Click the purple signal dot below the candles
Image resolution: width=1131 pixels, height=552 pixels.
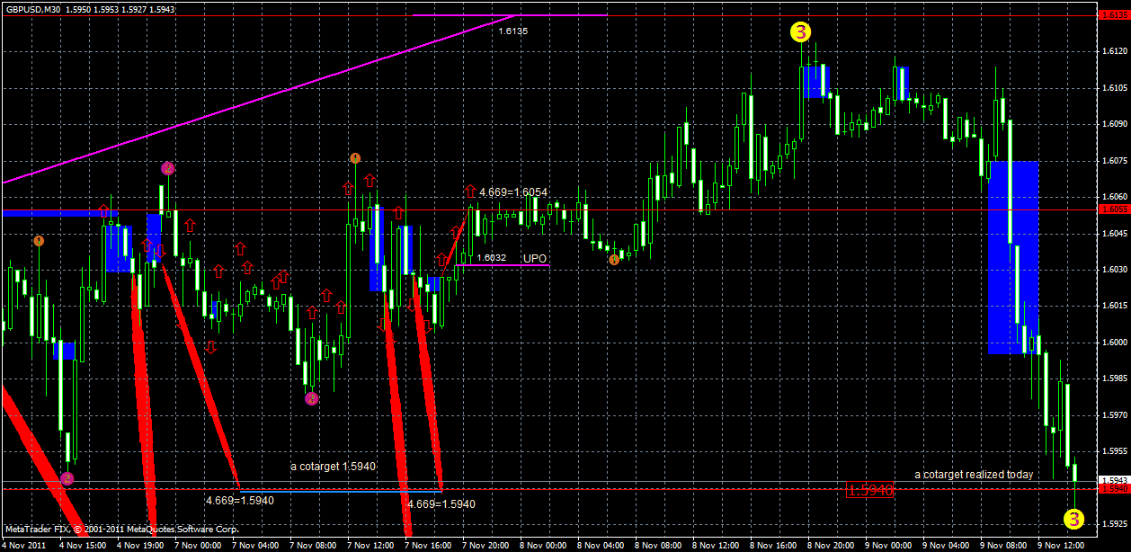click(312, 396)
